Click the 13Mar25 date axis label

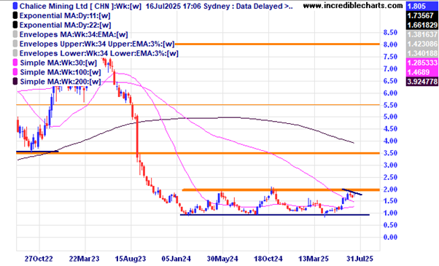314,259
